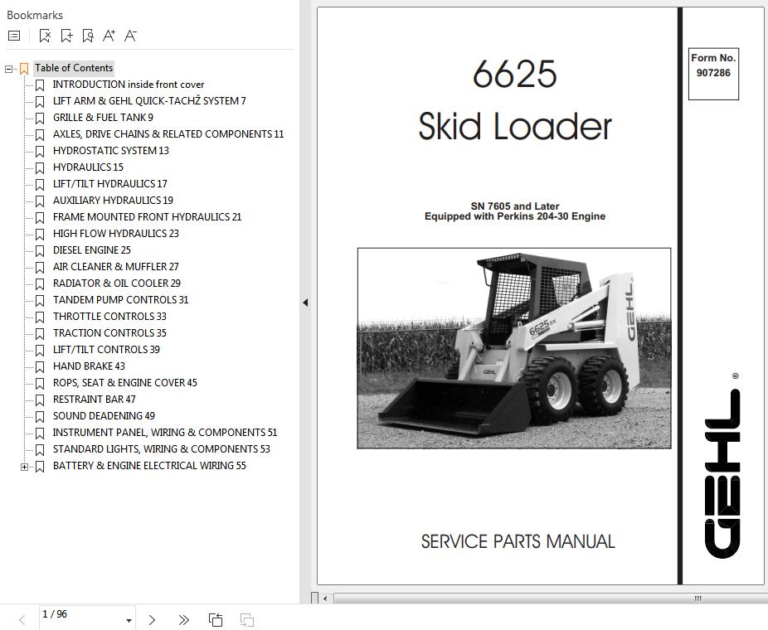Click the SERVICE PARTS MANUAL text

[x=518, y=542]
